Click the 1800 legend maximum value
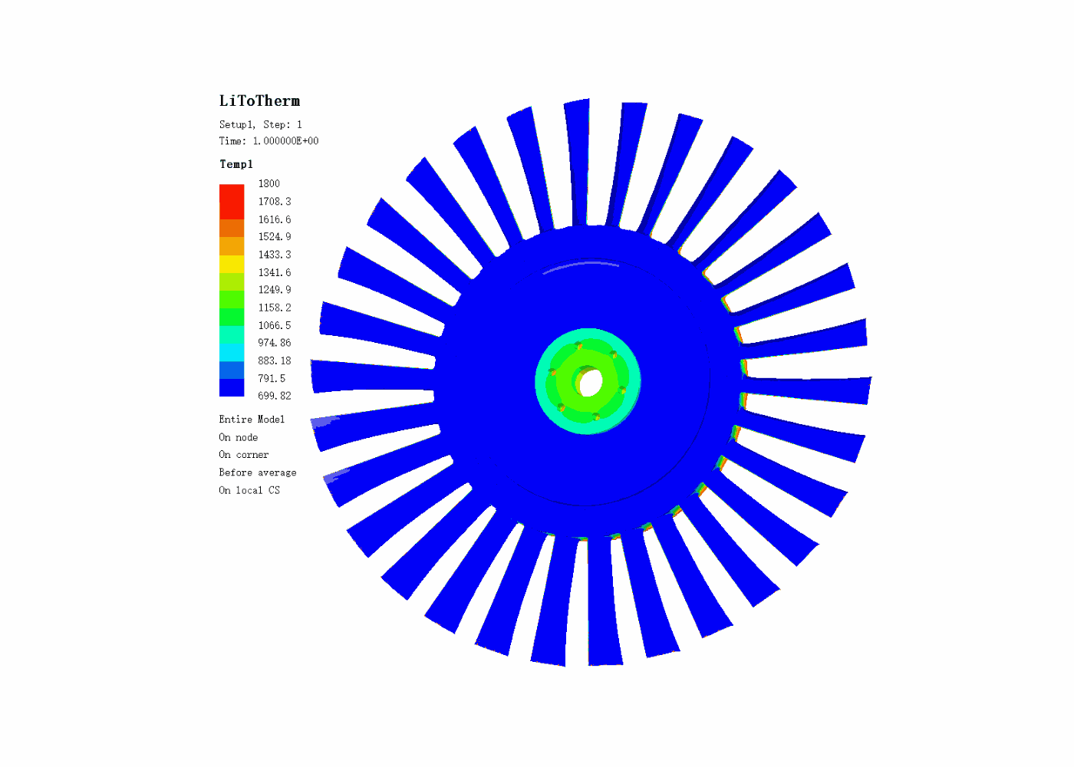Screen dimensions: 1074x767 pyautogui.click(x=269, y=184)
